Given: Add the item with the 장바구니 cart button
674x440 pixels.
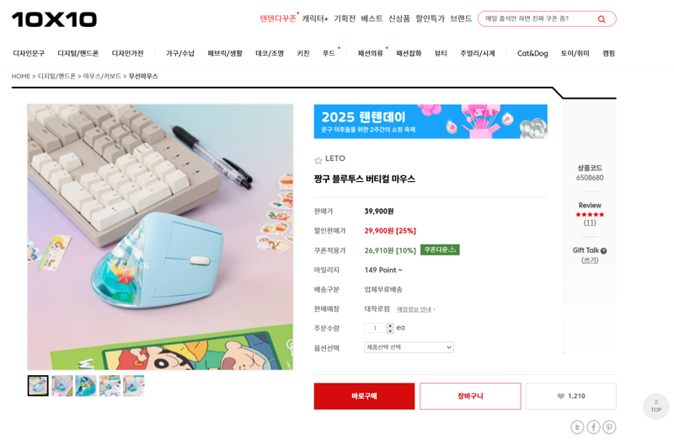Looking at the screenshot, I should (470, 396).
